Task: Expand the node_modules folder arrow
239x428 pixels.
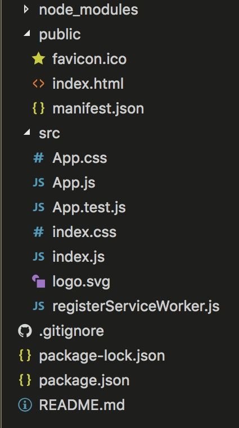Action: coord(26,10)
